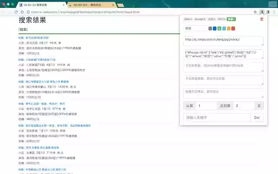278x174 pixels.
Task: Click the running-man Go Go Go extension icon
Action: pos(262,12)
